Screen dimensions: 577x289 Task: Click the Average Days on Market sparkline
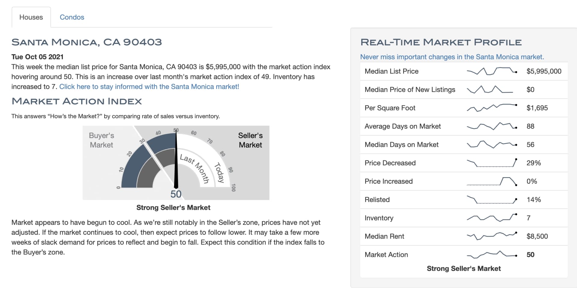tap(492, 126)
